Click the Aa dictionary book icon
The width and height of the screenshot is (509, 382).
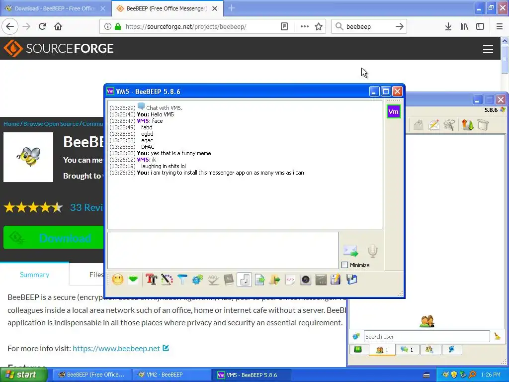pyautogui.click(x=229, y=280)
